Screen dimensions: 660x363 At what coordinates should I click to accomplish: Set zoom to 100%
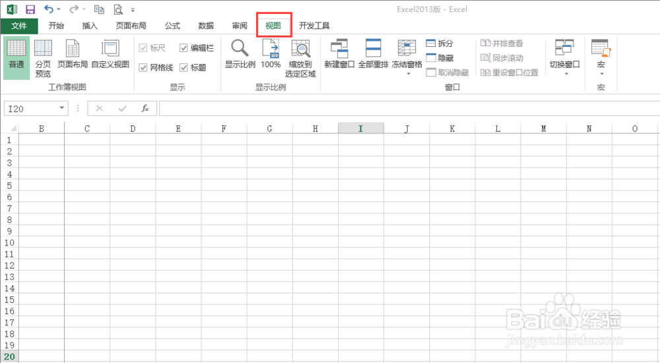pyautogui.click(x=271, y=54)
